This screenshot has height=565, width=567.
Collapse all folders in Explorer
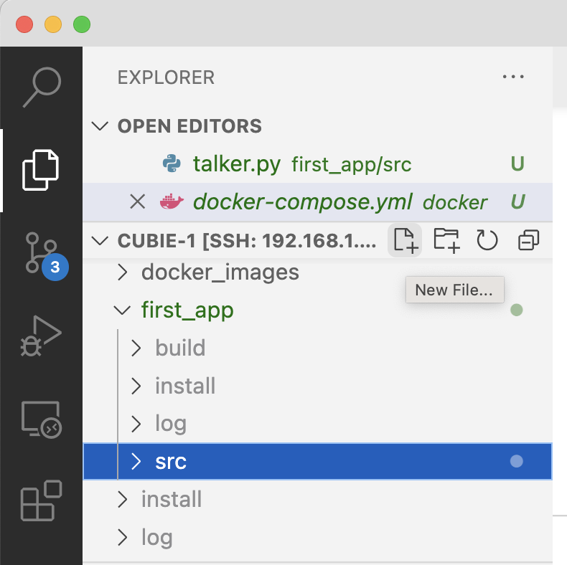(528, 240)
